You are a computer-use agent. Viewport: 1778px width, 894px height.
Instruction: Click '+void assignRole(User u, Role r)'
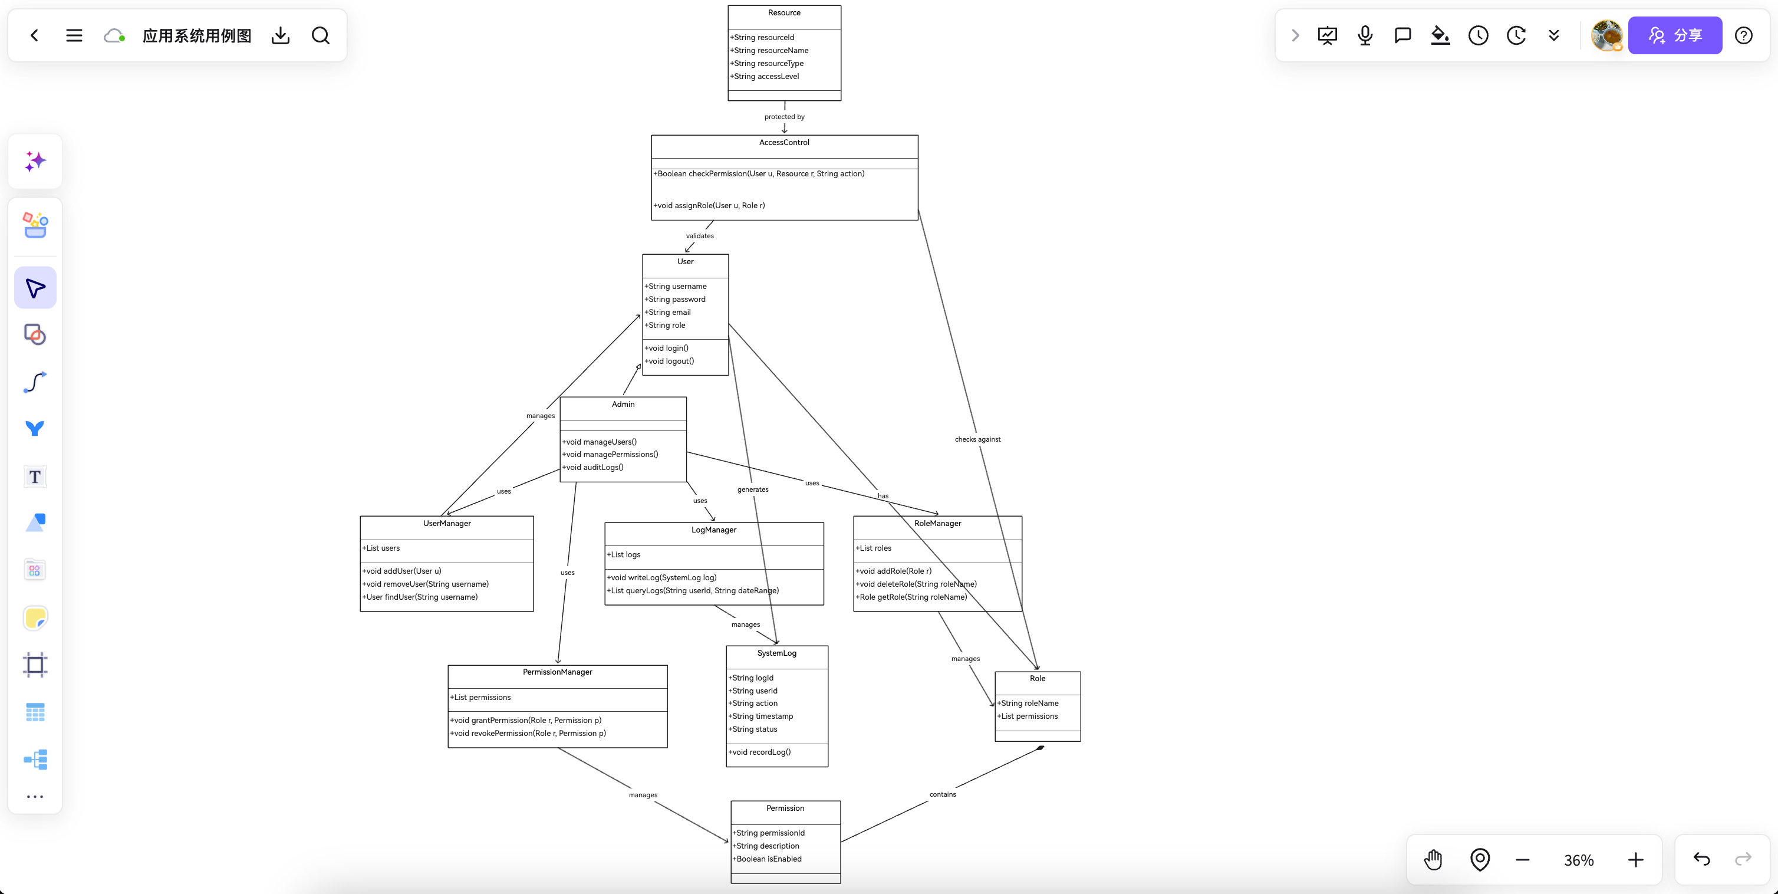[x=709, y=206]
